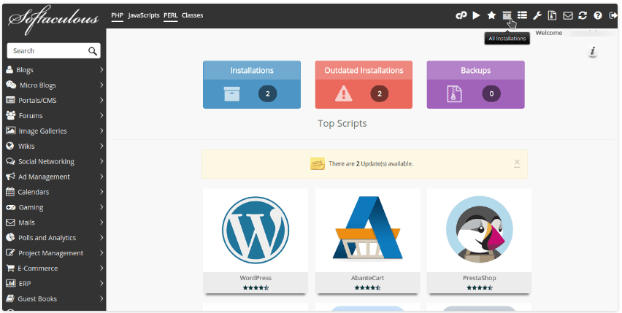Click the Micro Blogs chat icon
Image resolution: width=622 pixels, height=313 pixels.
pos(11,85)
